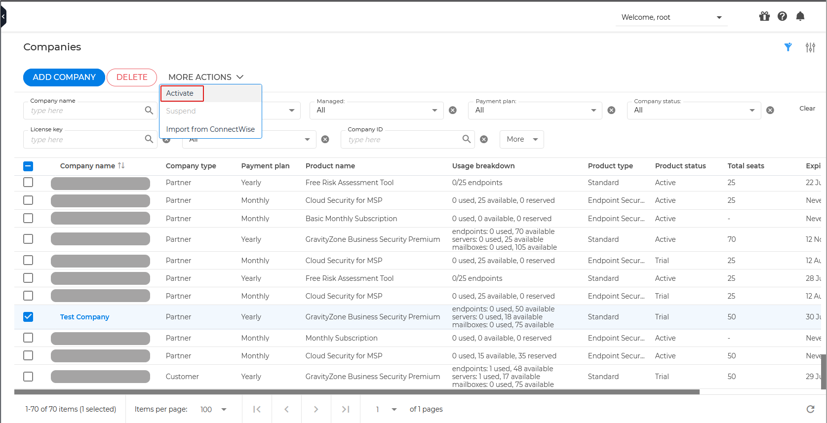Open the notifications bell
The width and height of the screenshot is (827, 423).
point(800,16)
